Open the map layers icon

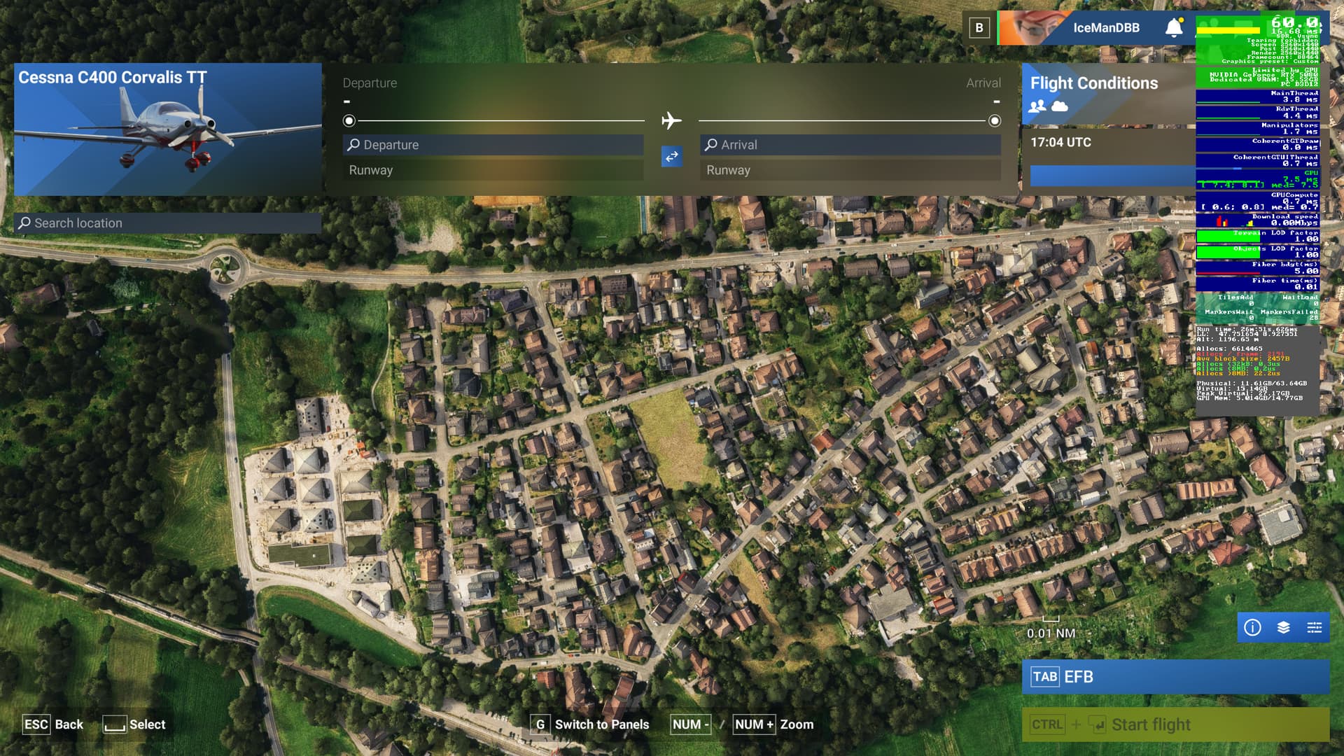1283,628
